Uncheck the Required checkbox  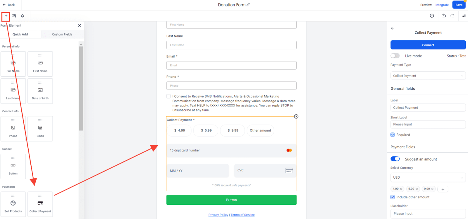click(393, 135)
